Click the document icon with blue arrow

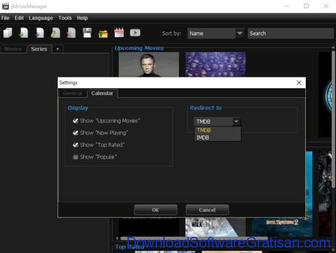[39, 33]
